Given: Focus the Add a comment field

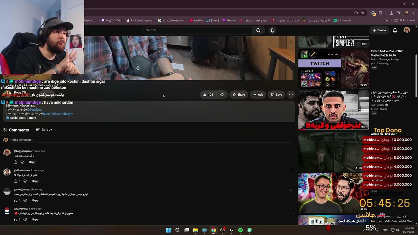Looking at the screenshot, I should click(x=151, y=140).
